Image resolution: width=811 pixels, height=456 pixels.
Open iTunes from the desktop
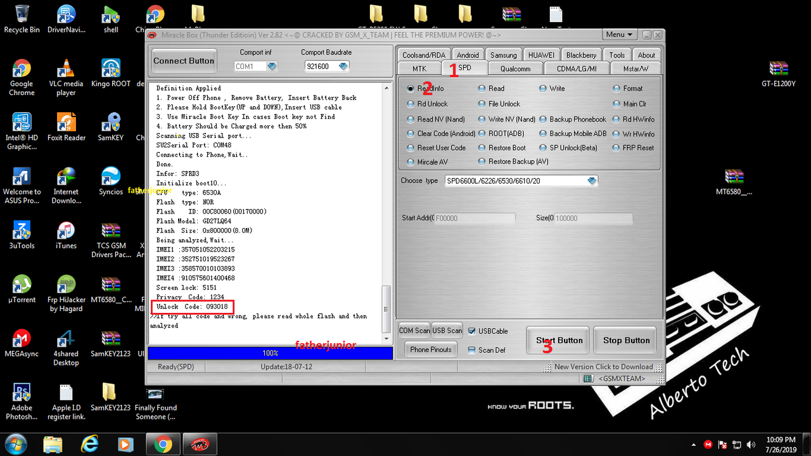(x=66, y=235)
